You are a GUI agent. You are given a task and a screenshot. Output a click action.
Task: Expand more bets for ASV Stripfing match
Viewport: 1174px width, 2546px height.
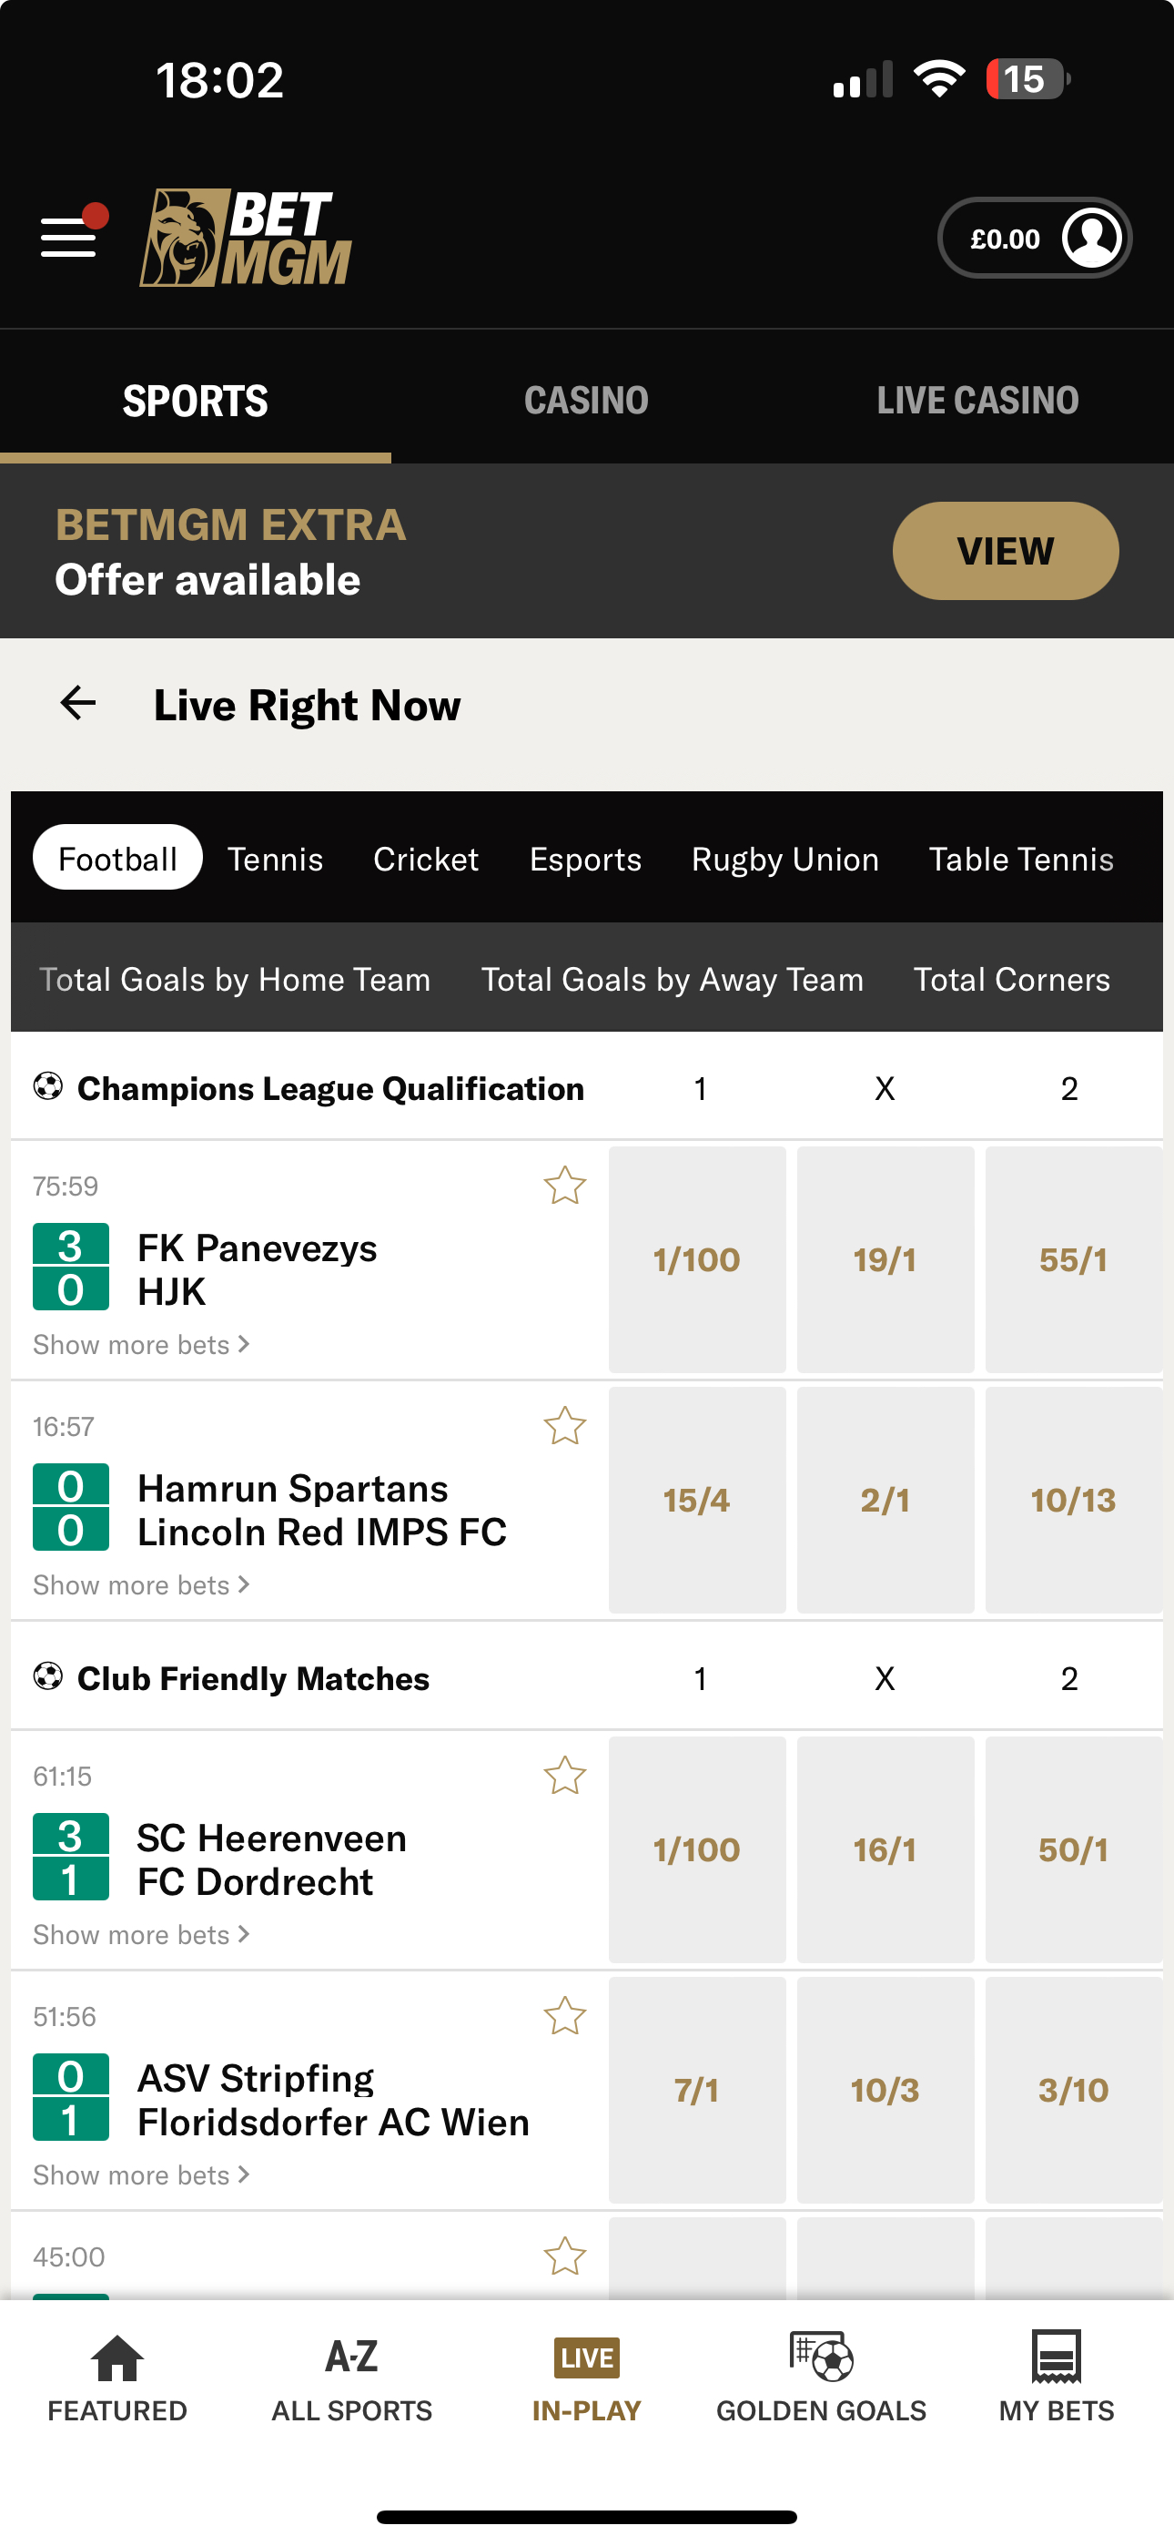click(x=140, y=2174)
